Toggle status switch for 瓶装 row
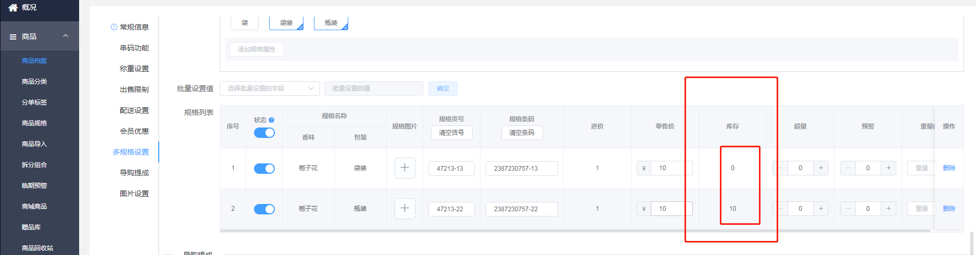 264,209
